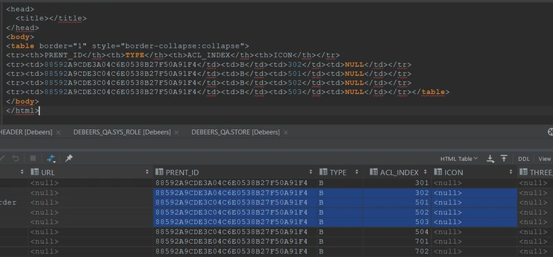
Task: Open the HTML Table extractor dropdown
Action: click(x=459, y=159)
